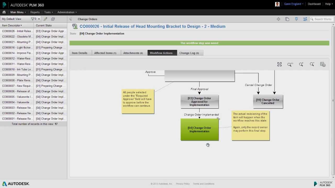Open relationship diagram icon in toolbar

[x=305, y=19]
